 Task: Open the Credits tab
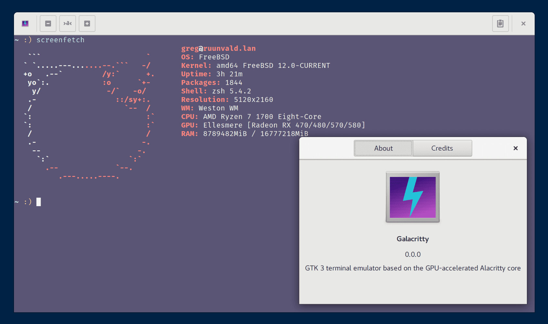pyautogui.click(x=442, y=148)
